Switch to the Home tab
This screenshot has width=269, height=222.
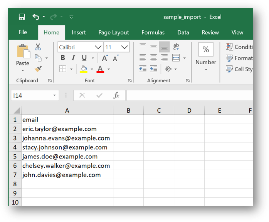point(52,32)
